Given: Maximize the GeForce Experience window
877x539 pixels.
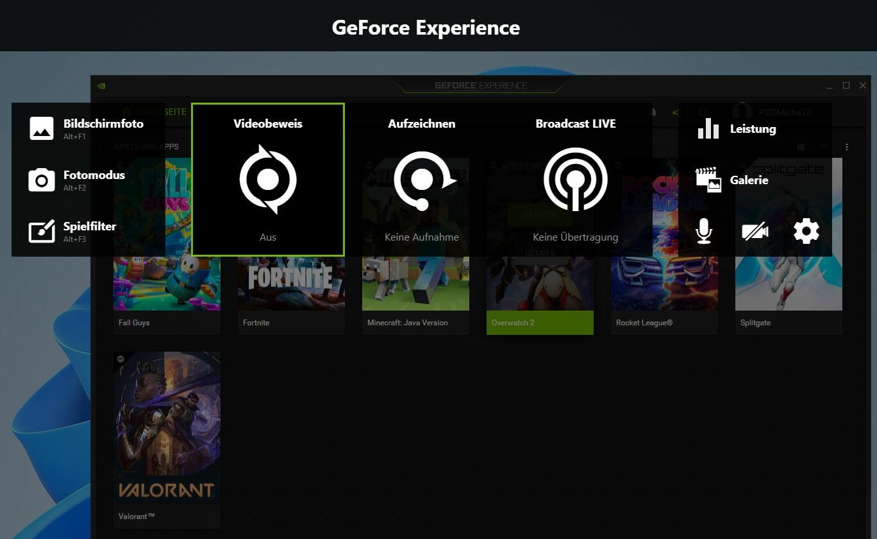Looking at the screenshot, I should click(x=846, y=85).
